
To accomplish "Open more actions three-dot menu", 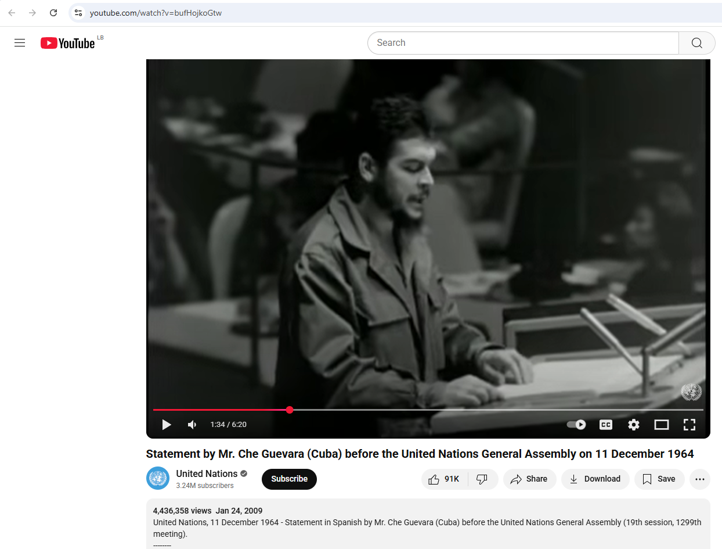I will pos(699,479).
